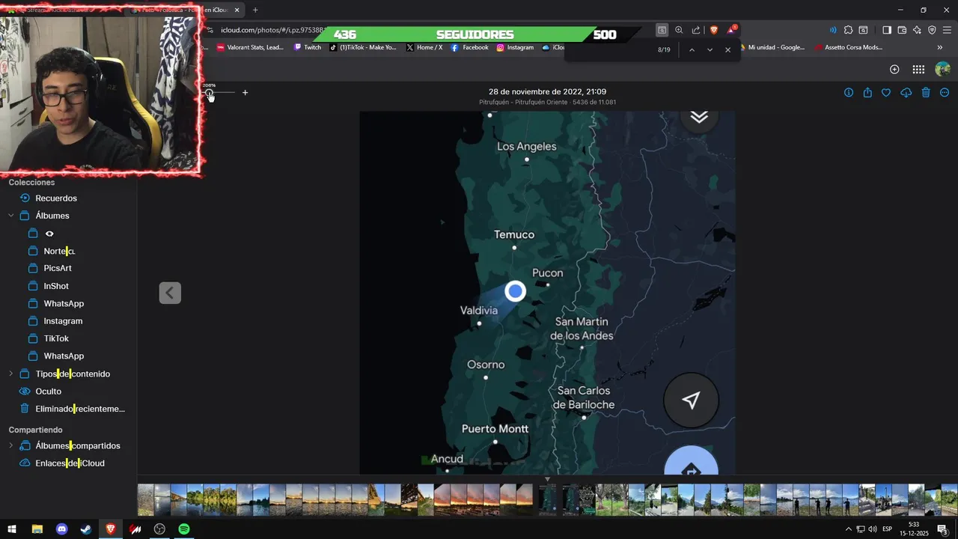Open the ESP language indicator
The image size is (958, 539).
point(888,529)
